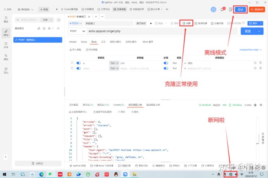Click the URL field echo.apipost.cn/get.php
The image size is (268, 178).
point(162,31)
